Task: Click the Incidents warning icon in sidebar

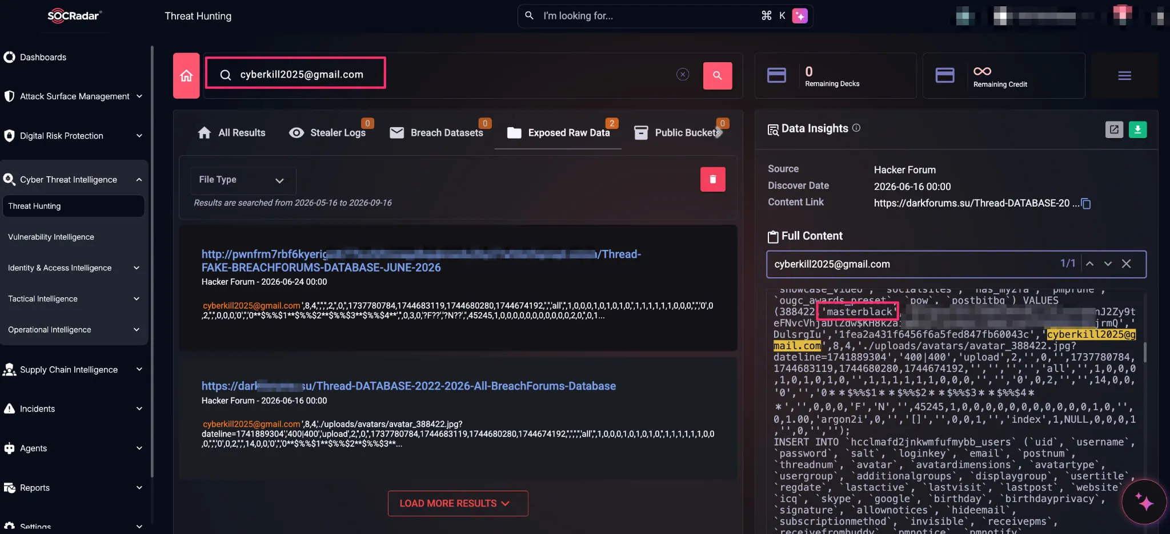Action: pyautogui.click(x=9, y=408)
